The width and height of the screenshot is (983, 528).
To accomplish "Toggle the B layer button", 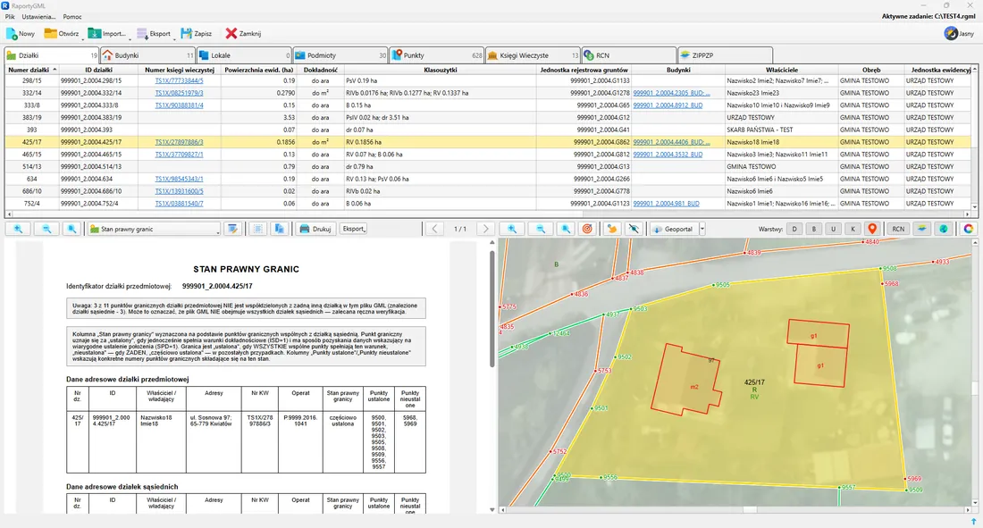I will (x=814, y=229).
